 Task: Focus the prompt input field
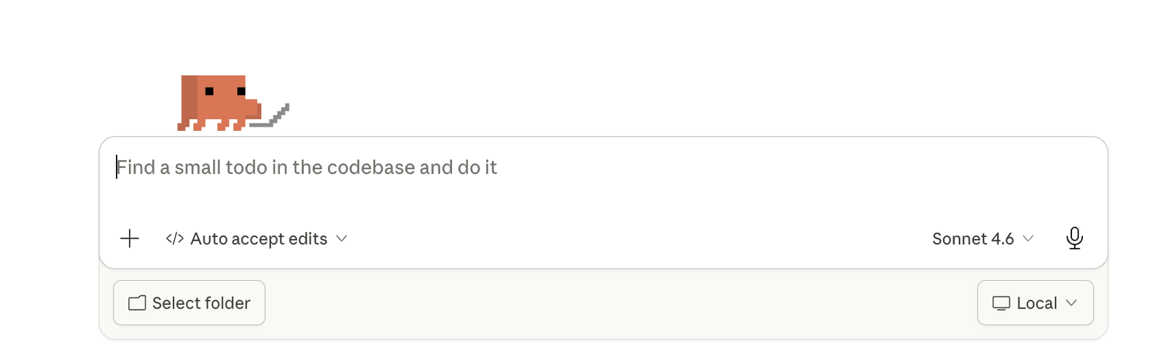tap(603, 180)
